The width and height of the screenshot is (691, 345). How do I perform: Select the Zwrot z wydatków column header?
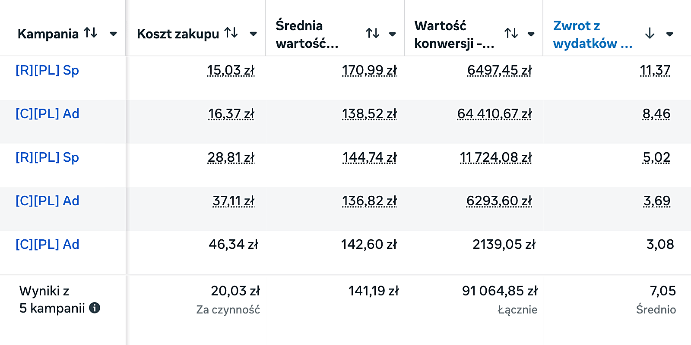pyautogui.click(x=592, y=34)
